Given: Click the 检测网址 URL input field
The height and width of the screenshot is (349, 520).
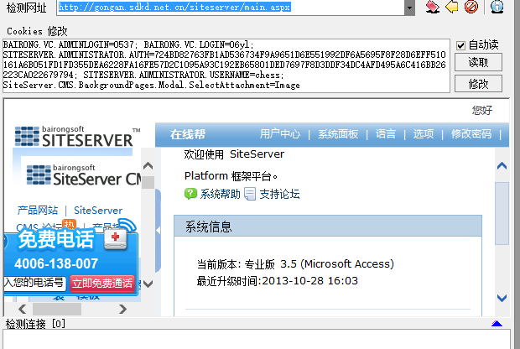Looking at the screenshot, I should [x=231, y=8].
